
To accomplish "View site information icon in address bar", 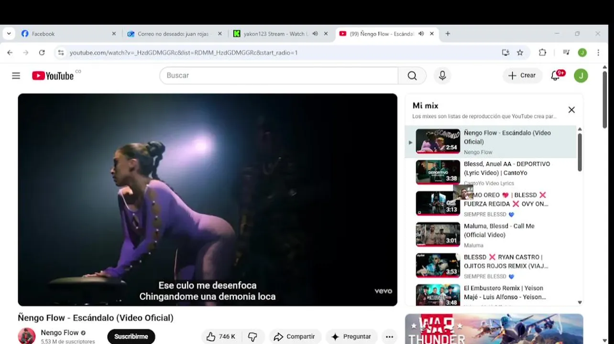I will [61, 53].
